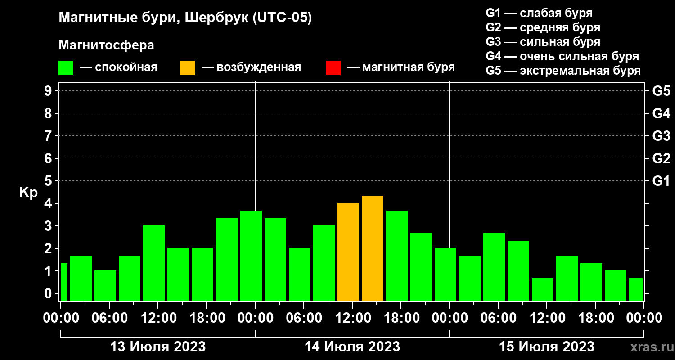Click the 12:00 time label under 14 July
Screen dimensions: 675x360
point(352,318)
